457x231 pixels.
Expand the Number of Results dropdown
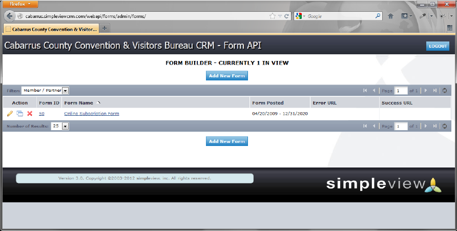66,126
